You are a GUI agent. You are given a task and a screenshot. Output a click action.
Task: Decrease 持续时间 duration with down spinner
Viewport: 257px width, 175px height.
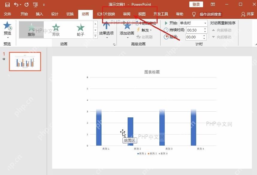205,32
